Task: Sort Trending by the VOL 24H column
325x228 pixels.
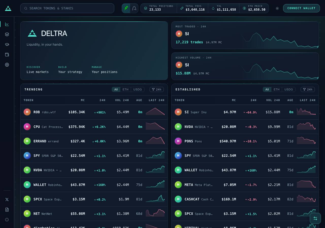Action: [x=122, y=100]
